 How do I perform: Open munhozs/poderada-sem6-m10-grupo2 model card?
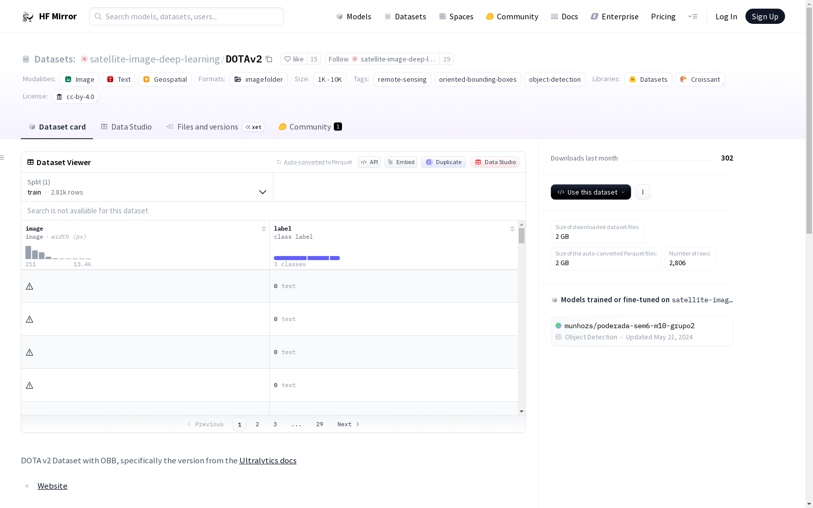point(642,331)
